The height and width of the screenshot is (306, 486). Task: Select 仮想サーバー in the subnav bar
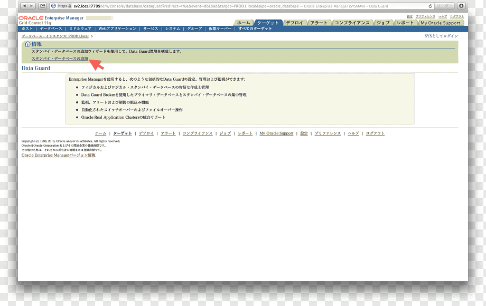(x=220, y=28)
